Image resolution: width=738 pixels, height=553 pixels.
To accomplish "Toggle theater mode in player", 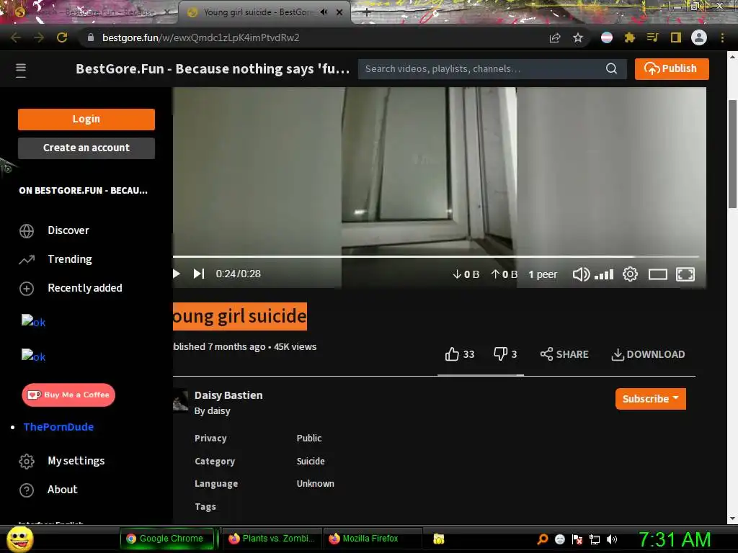I will coord(657,274).
